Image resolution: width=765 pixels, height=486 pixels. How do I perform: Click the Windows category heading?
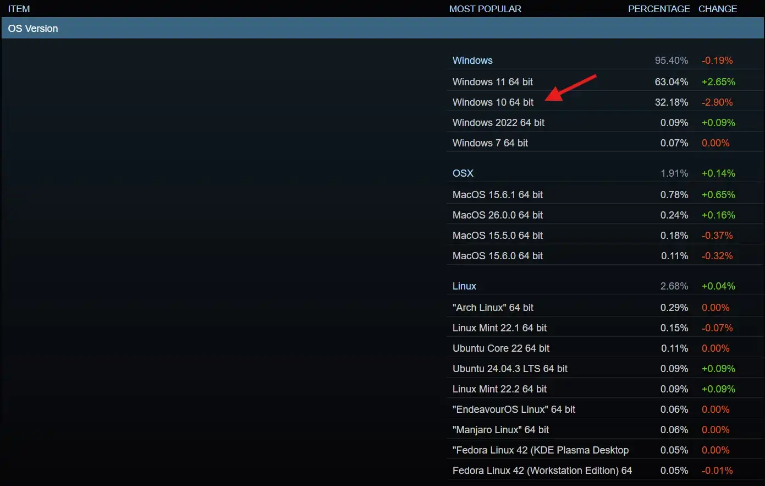[x=472, y=61]
